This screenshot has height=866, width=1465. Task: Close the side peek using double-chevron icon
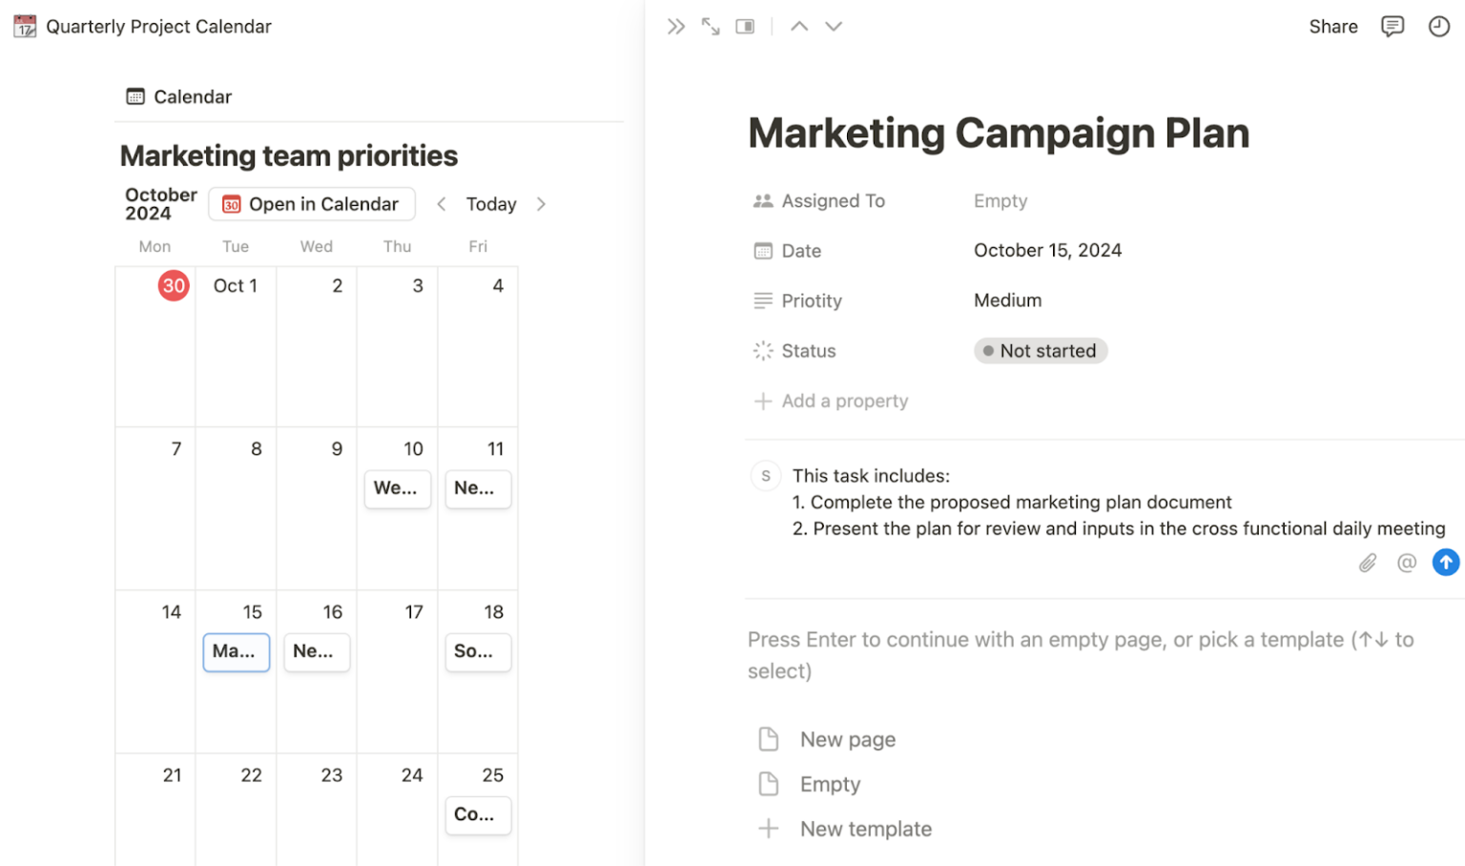click(676, 26)
